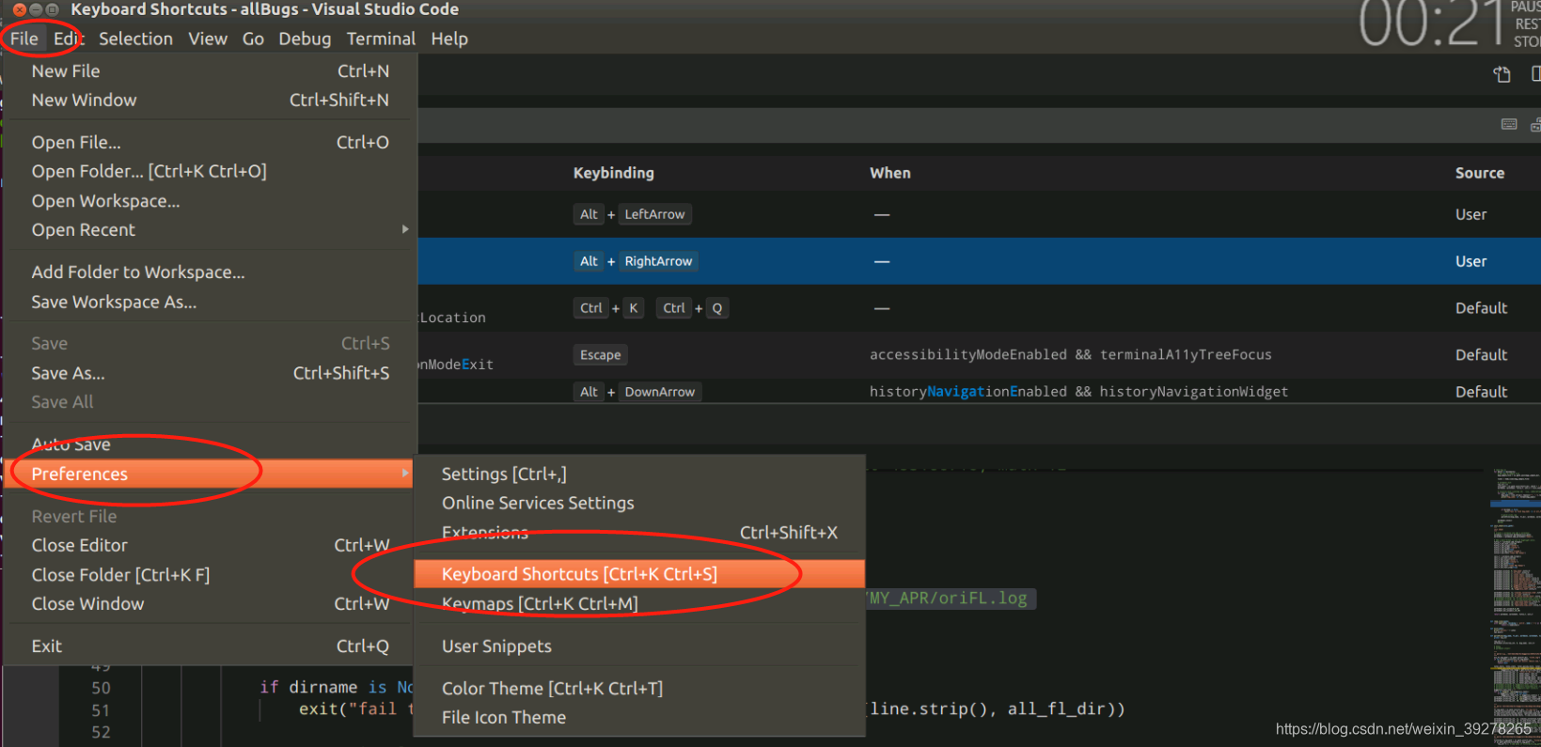Viewport: 1541px width, 747px height.
Task: Select the Alt + RightArrow keybinding row
Action: (979, 261)
